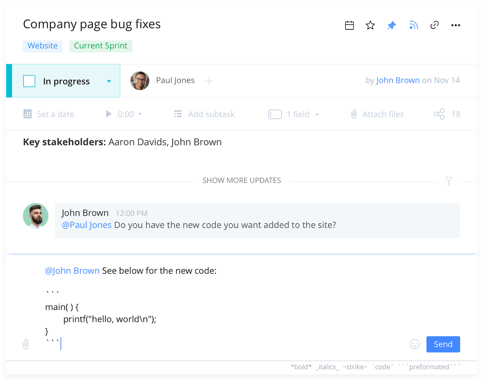Start the timer play button
This screenshot has width=483, height=382.
[x=109, y=114]
